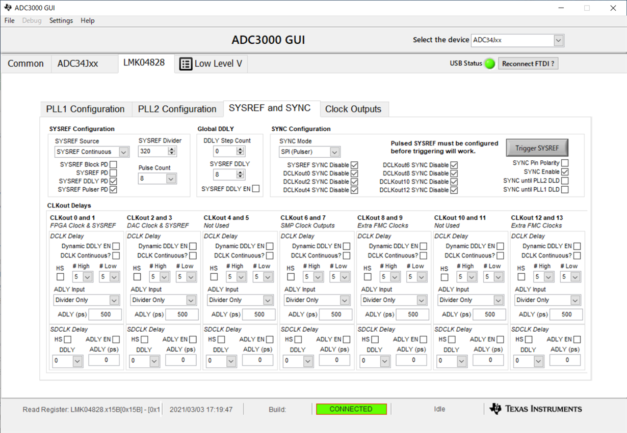Click the SYSREF DDLY spinner arrows
Image resolution: width=627 pixels, height=433 pixels.
click(240, 174)
